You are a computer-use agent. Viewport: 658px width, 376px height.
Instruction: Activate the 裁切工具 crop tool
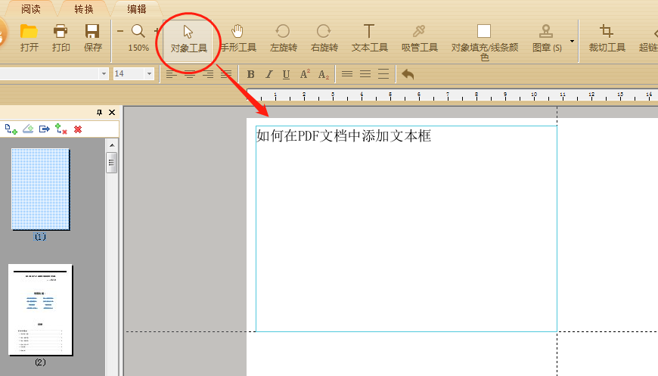[x=607, y=38]
